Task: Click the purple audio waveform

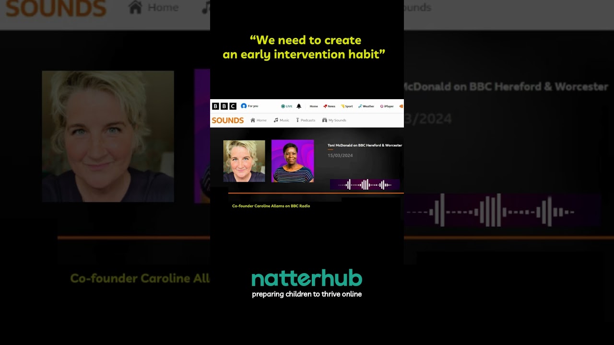Action: 365,184
